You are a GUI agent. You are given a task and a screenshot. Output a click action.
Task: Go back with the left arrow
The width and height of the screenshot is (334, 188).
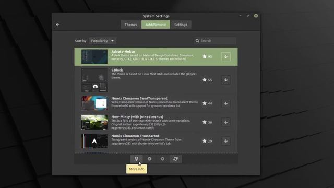58,25
